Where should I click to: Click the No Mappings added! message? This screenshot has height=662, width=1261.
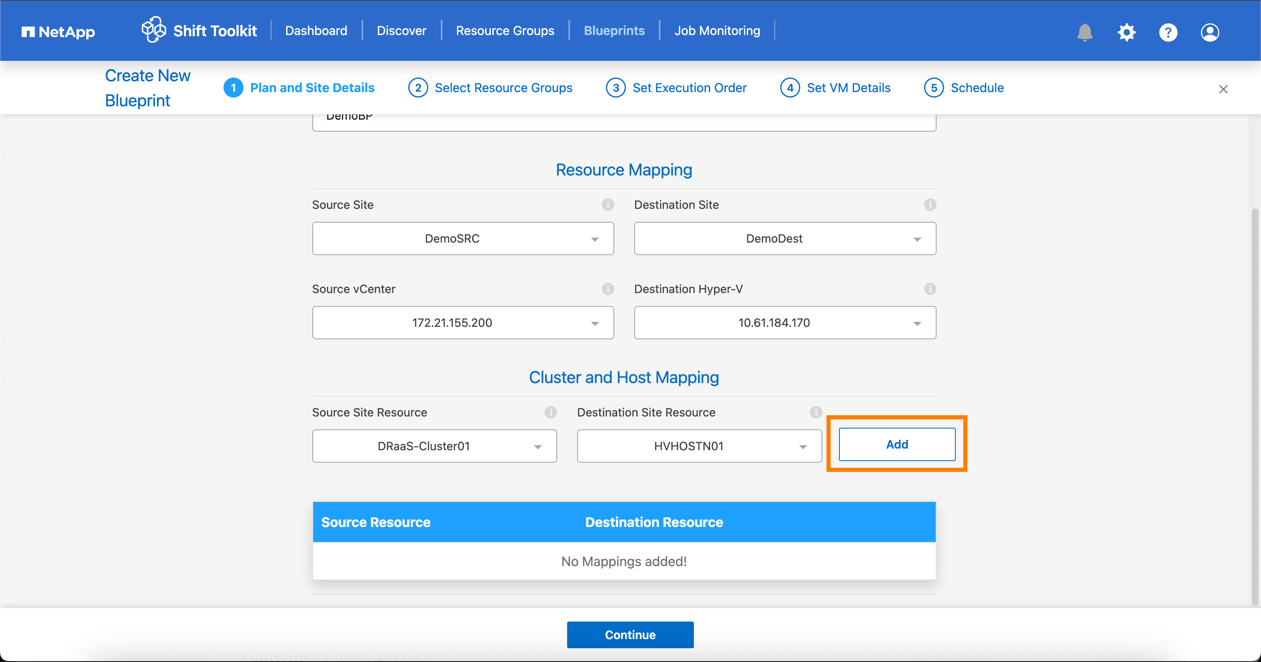[624, 561]
